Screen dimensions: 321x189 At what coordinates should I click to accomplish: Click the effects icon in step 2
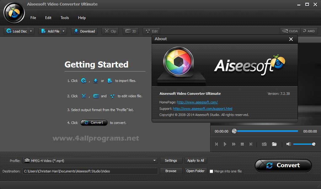point(112,96)
